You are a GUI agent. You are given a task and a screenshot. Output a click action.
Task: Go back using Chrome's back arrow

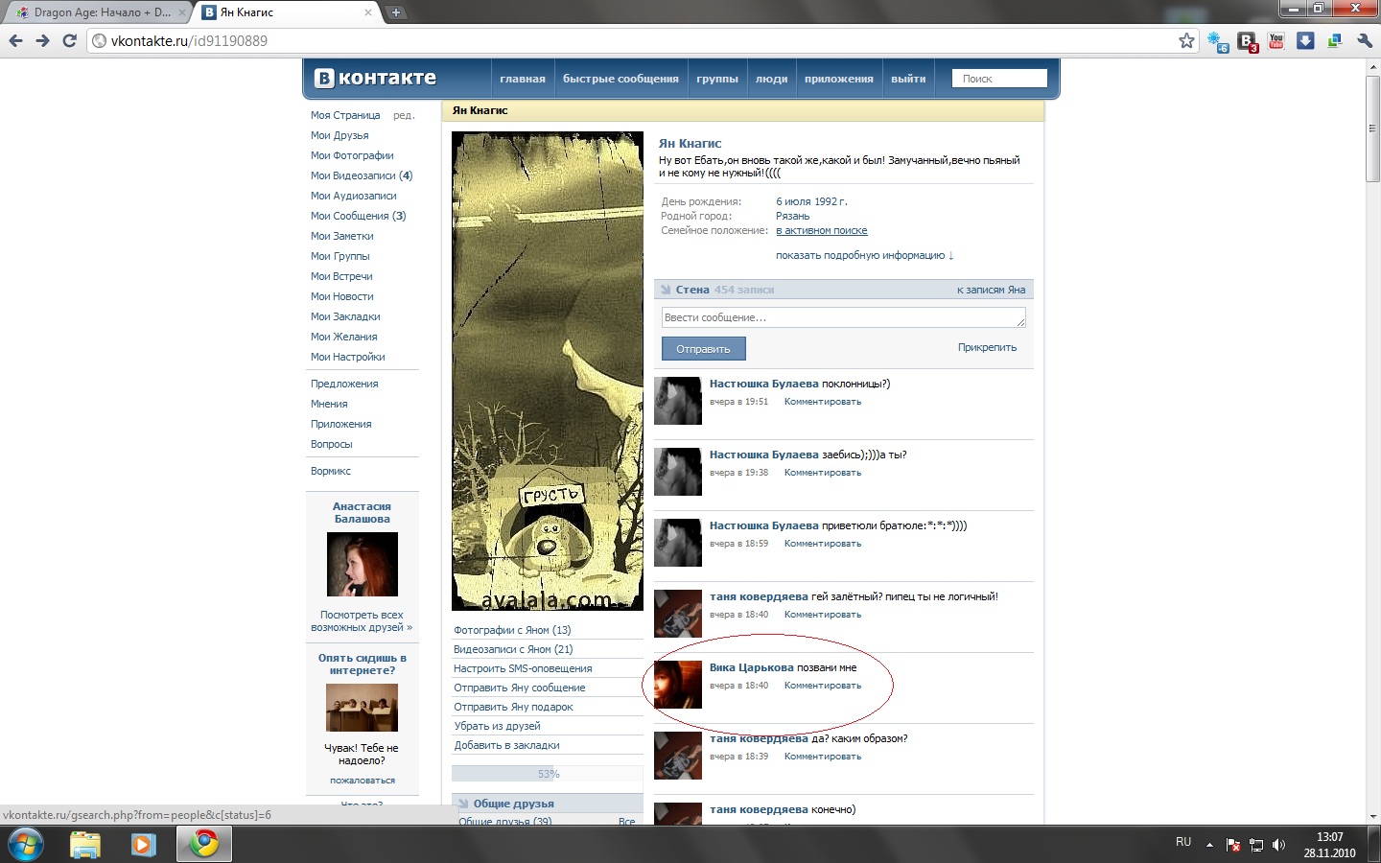(x=15, y=41)
